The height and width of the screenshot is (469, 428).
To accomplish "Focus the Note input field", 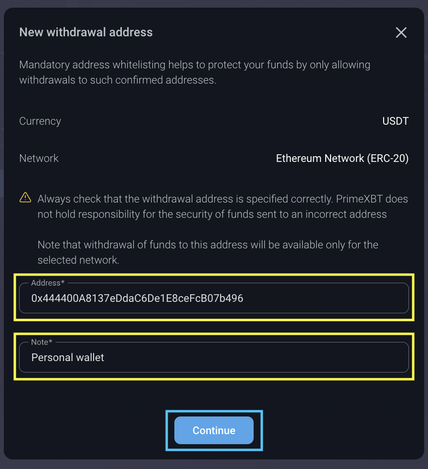I will [x=214, y=357].
